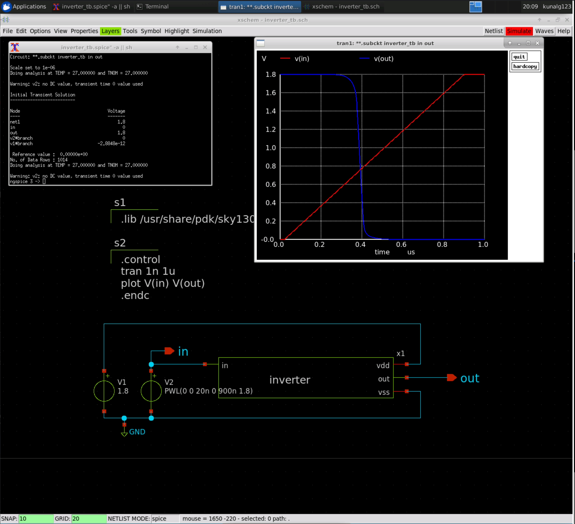Expand the Symbol menu
The image size is (575, 524).
click(x=151, y=31)
